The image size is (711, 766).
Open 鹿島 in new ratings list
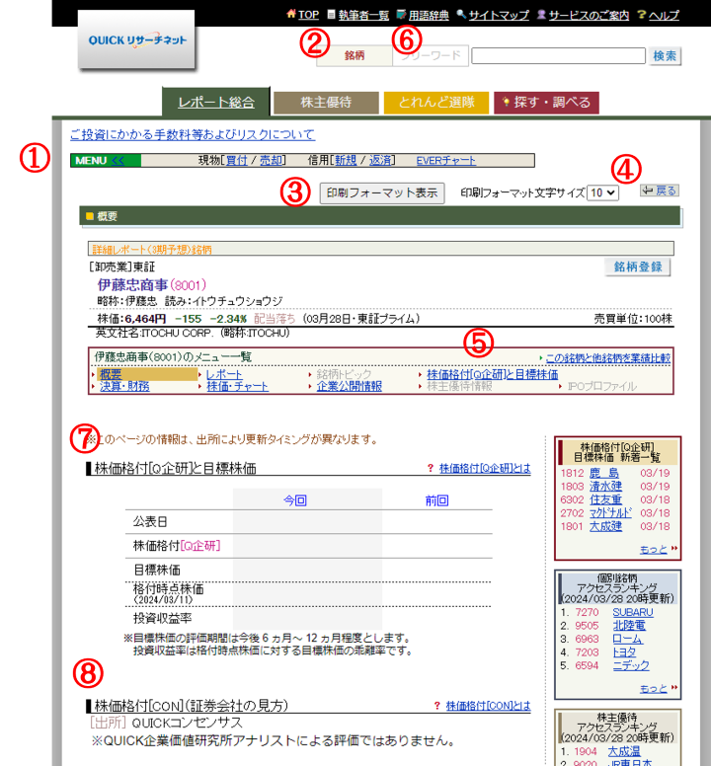[604, 473]
